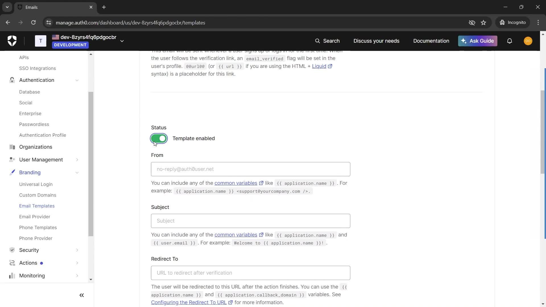This screenshot has width=546, height=307.
Task: Disable the Template enabled toggle
Action: tap(159, 138)
